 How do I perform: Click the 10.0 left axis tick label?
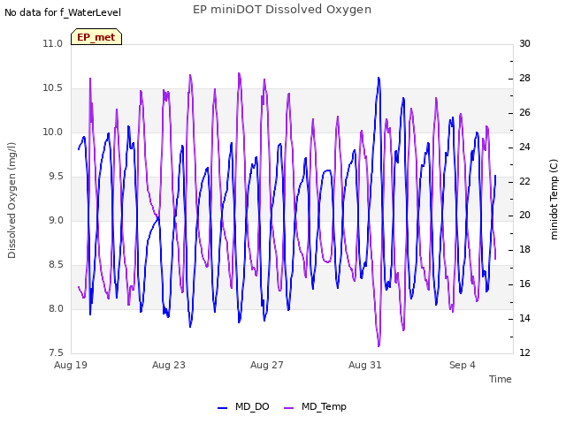click(x=53, y=132)
